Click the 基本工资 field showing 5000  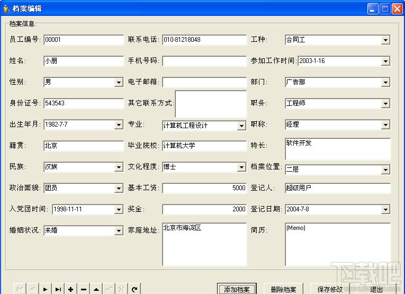204,188
